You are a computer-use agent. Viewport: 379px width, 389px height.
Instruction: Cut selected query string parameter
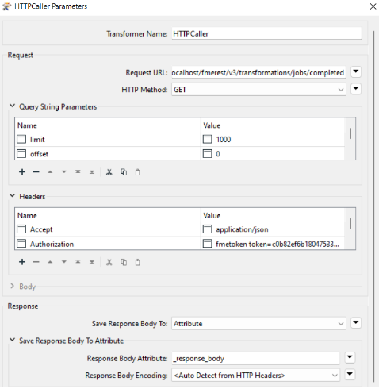[x=109, y=172]
